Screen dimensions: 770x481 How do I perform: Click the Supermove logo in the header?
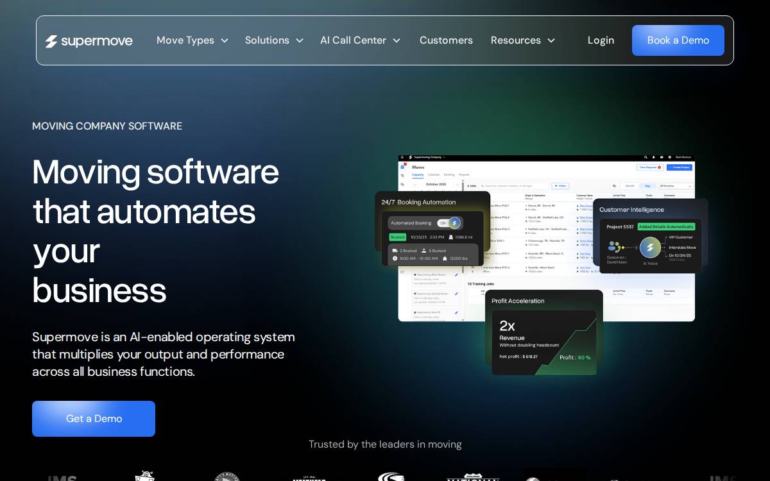click(x=89, y=41)
